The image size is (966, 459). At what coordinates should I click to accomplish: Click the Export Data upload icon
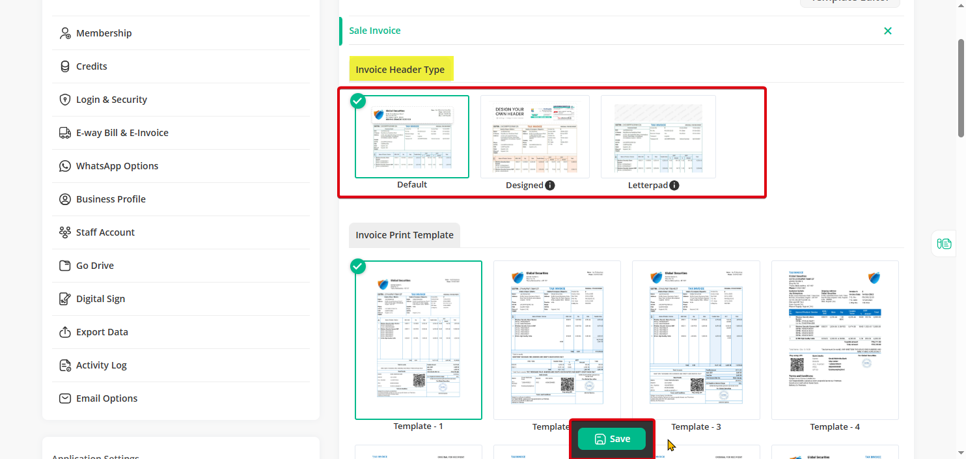tap(65, 332)
